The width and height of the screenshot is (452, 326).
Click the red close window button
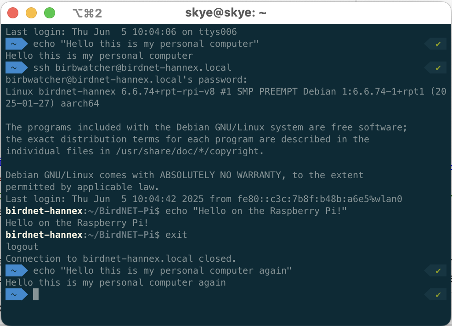click(13, 13)
